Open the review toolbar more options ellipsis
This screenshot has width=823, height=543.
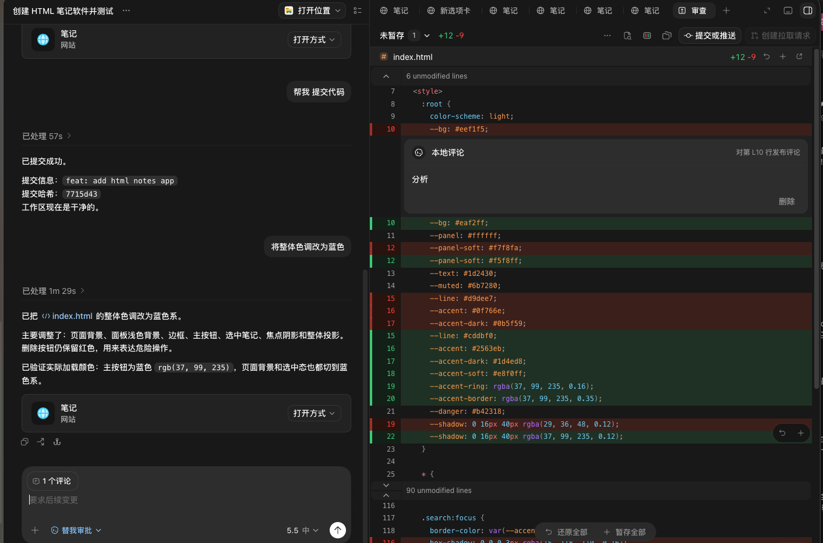point(607,36)
